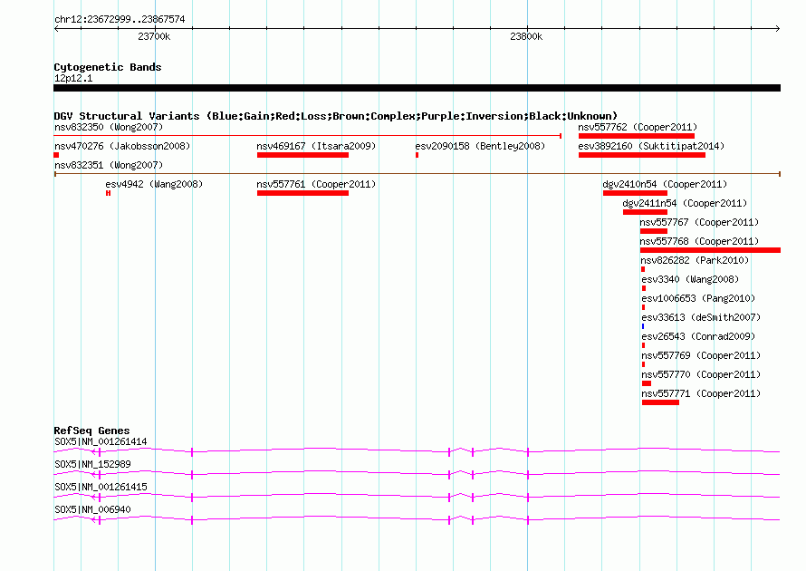The height and width of the screenshot is (571, 806).
Task: Open variant dgv2411n54 (Cooper2011) label
Action: 686,203
